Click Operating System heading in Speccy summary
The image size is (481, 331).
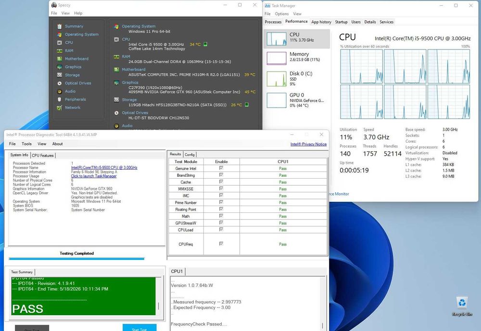[x=139, y=26]
